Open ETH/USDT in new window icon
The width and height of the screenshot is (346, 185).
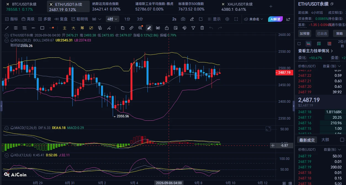[x=332, y=4]
